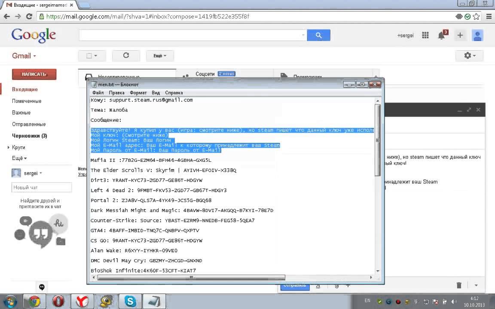The image size is (495, 309).
Task: Click the trash icon in the compose window
Action: point(459,285)
